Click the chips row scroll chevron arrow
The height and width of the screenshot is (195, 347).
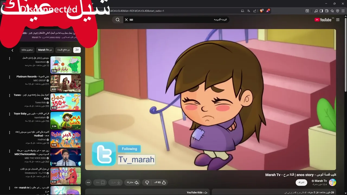tap(12, 50)
